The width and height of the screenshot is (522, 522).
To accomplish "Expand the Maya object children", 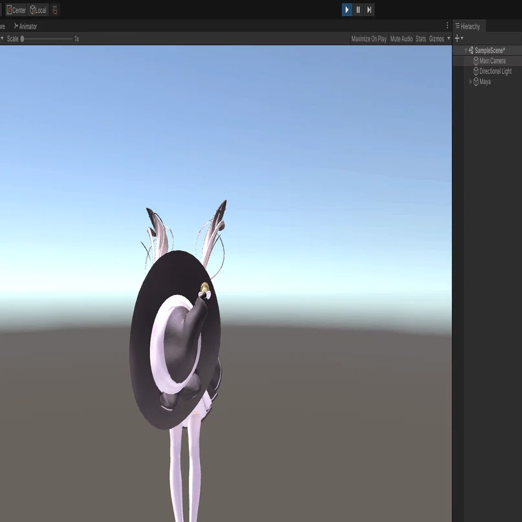I will click(470, 82).
